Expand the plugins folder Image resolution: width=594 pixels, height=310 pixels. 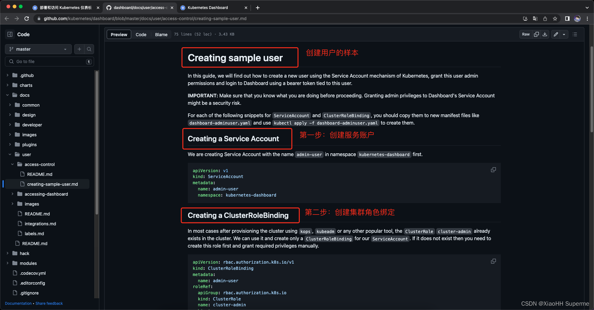pos(10,144)
